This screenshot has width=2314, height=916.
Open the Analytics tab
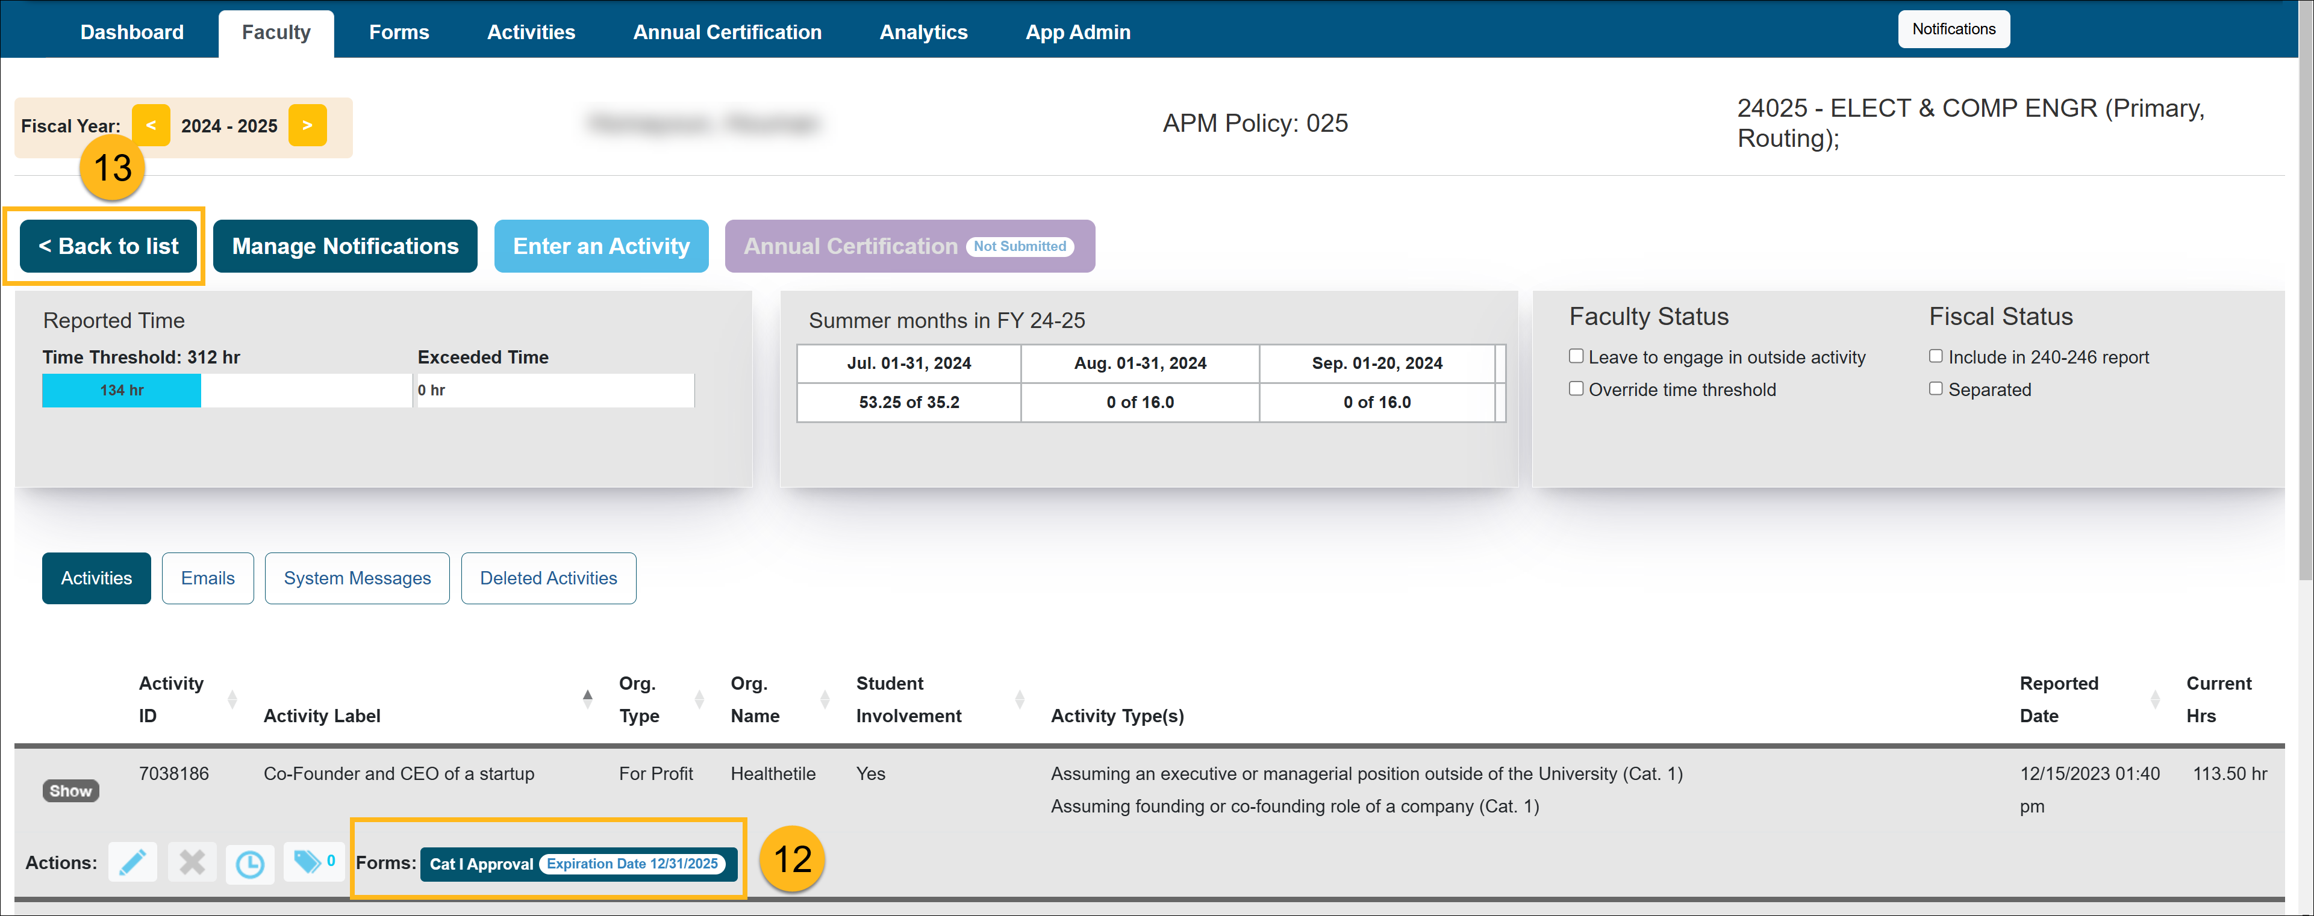pos(923,32)
